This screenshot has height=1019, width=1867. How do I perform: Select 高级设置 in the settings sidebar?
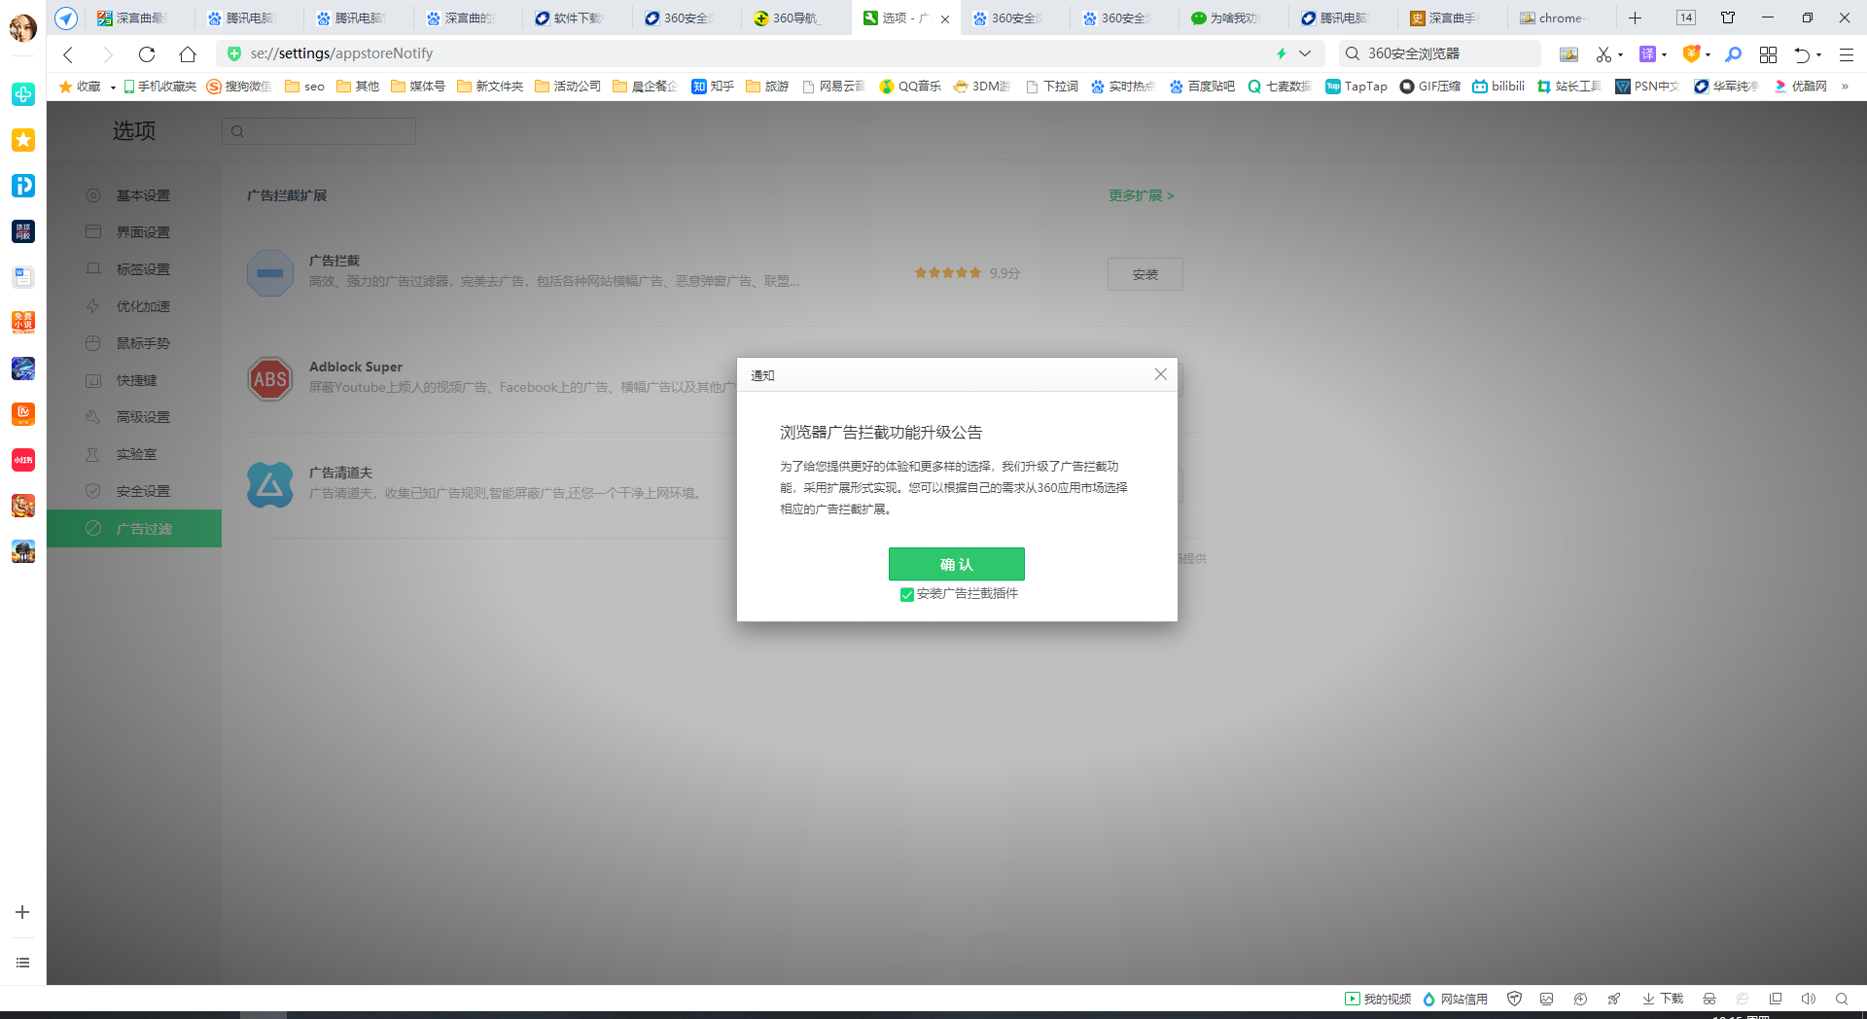(134, 417)
